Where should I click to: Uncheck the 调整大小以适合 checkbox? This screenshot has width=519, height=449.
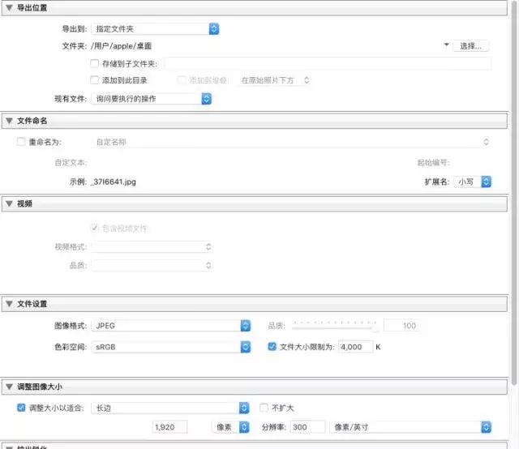click(x=21, y=408)
